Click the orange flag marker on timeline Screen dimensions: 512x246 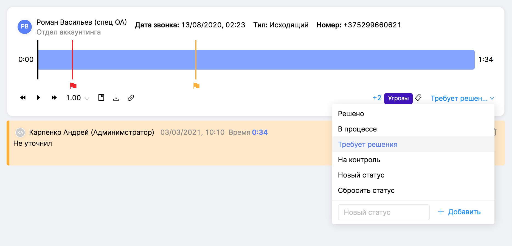tap(196, 86)
